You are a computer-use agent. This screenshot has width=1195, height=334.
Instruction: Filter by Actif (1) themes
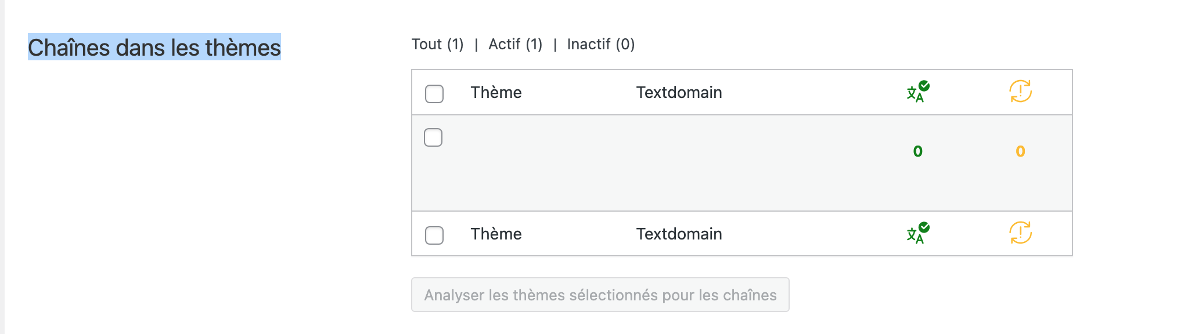tap(515, 44)
